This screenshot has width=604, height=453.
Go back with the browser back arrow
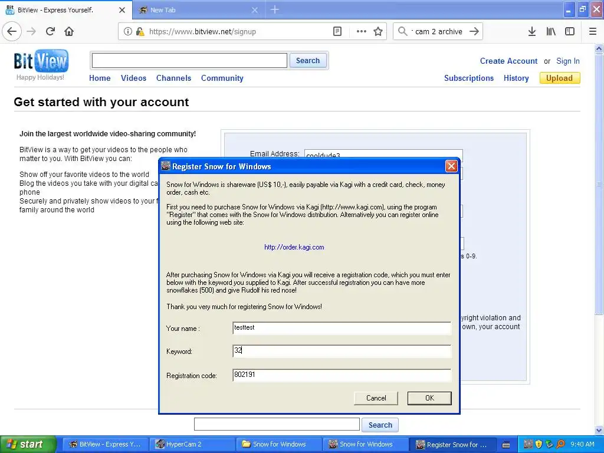12,31
